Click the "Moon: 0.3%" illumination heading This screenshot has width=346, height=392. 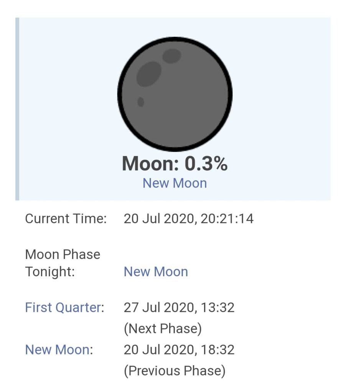click(x=175, y=164)
